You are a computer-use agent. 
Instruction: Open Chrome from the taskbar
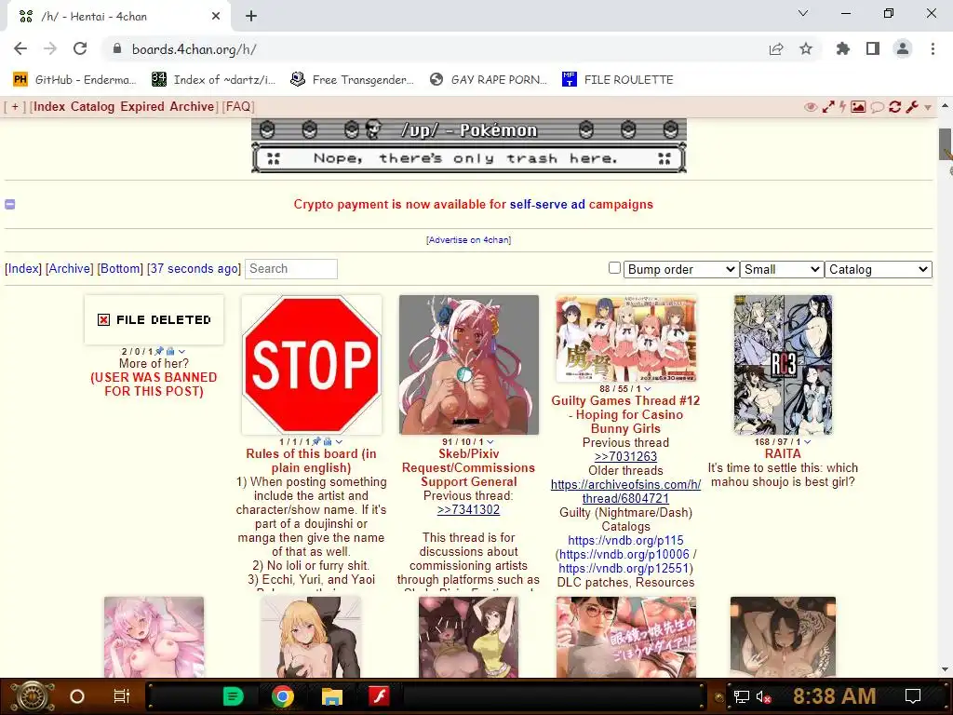coord(283,696)
